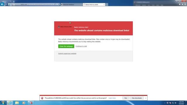Click the Action Center flag tray icon
Screen dimensions: 187x105
coord(170,103)
